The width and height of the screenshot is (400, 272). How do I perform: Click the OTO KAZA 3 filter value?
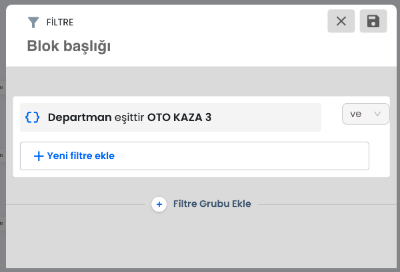179,117
